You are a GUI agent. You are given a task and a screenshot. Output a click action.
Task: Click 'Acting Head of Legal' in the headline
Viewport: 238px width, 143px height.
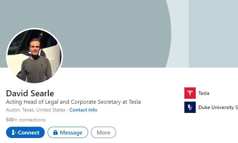tap(31, 102)
